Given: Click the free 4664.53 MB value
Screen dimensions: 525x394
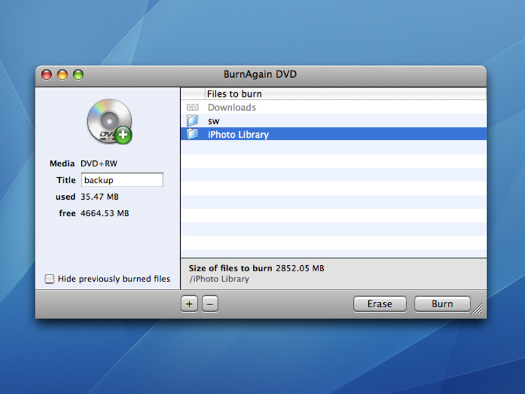Looking at the screenshot, I should [x=104, y=213].
